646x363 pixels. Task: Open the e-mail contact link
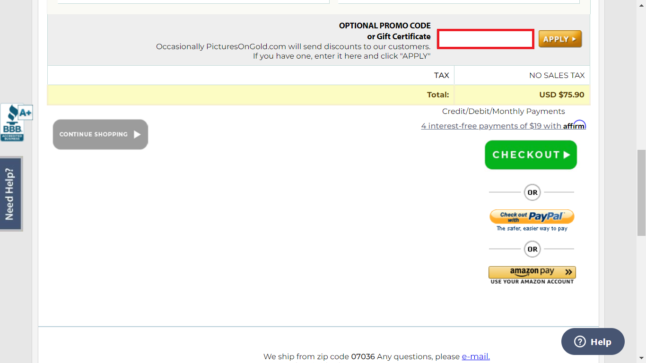pos(475,356)
